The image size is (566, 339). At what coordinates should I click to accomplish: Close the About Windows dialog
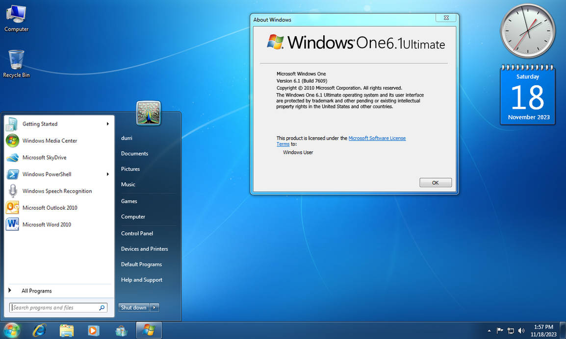coord(446,18)
